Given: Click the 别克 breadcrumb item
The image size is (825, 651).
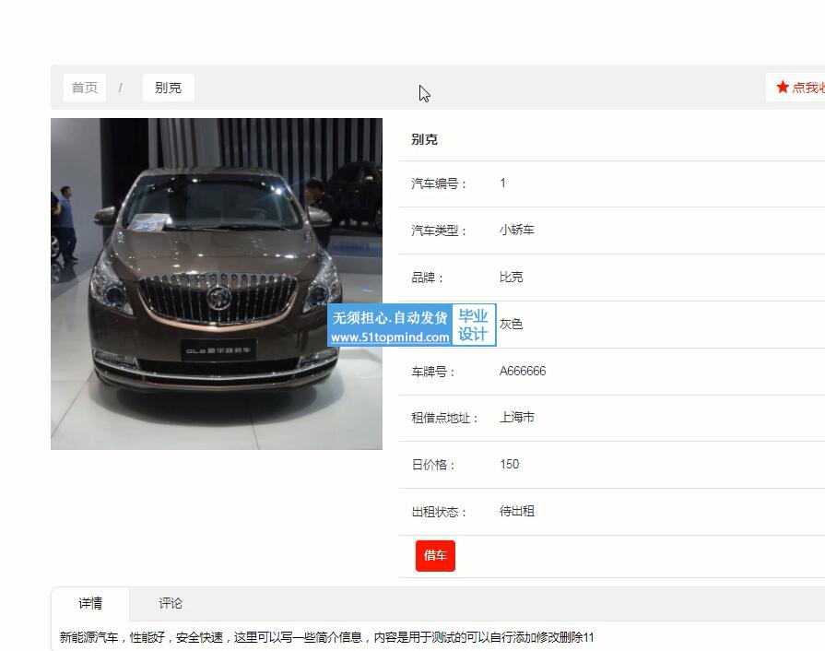Looking at the screenshot, I should [x=169, y=88].
